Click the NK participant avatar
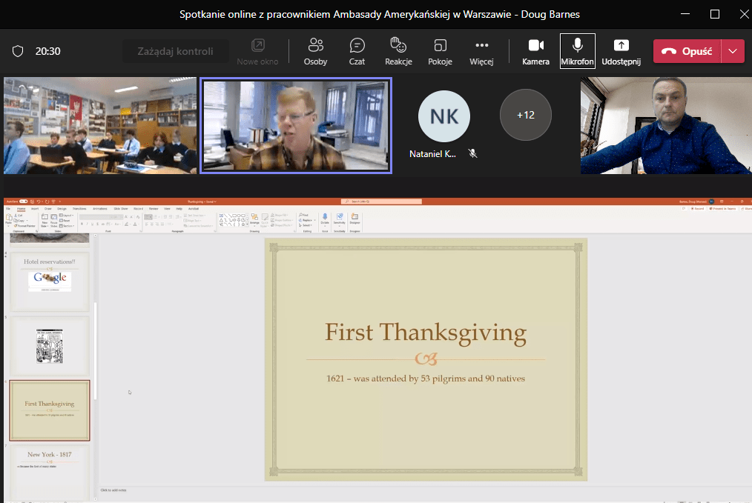752x503 pixels. coord(443,116)
